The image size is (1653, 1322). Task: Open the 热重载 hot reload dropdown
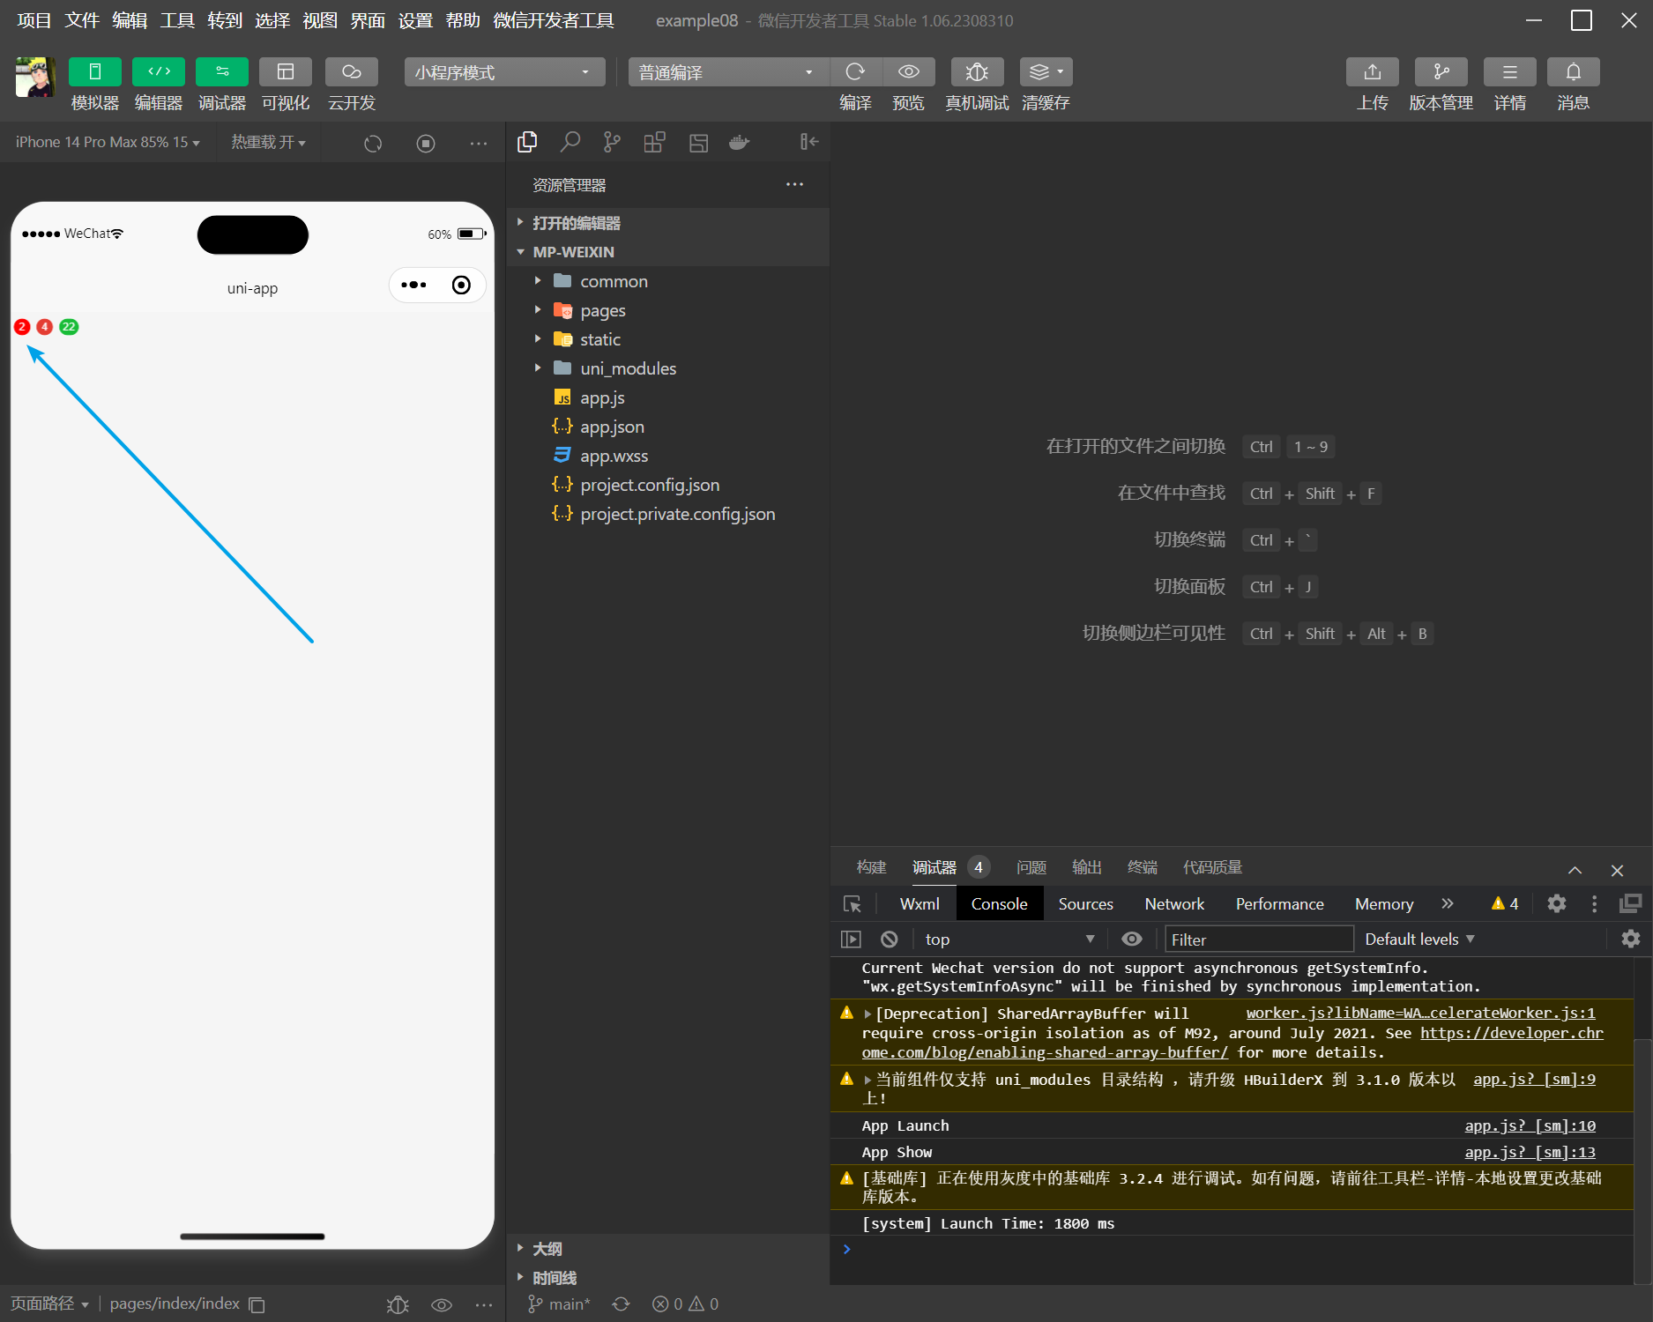(x=268, y=142)
